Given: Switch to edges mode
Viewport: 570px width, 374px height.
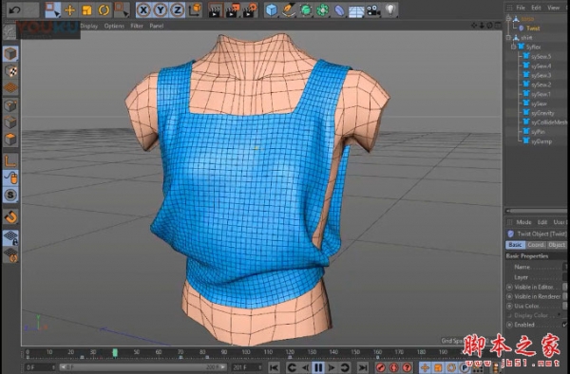Looking at the screenshot, I should click(10, 122).
